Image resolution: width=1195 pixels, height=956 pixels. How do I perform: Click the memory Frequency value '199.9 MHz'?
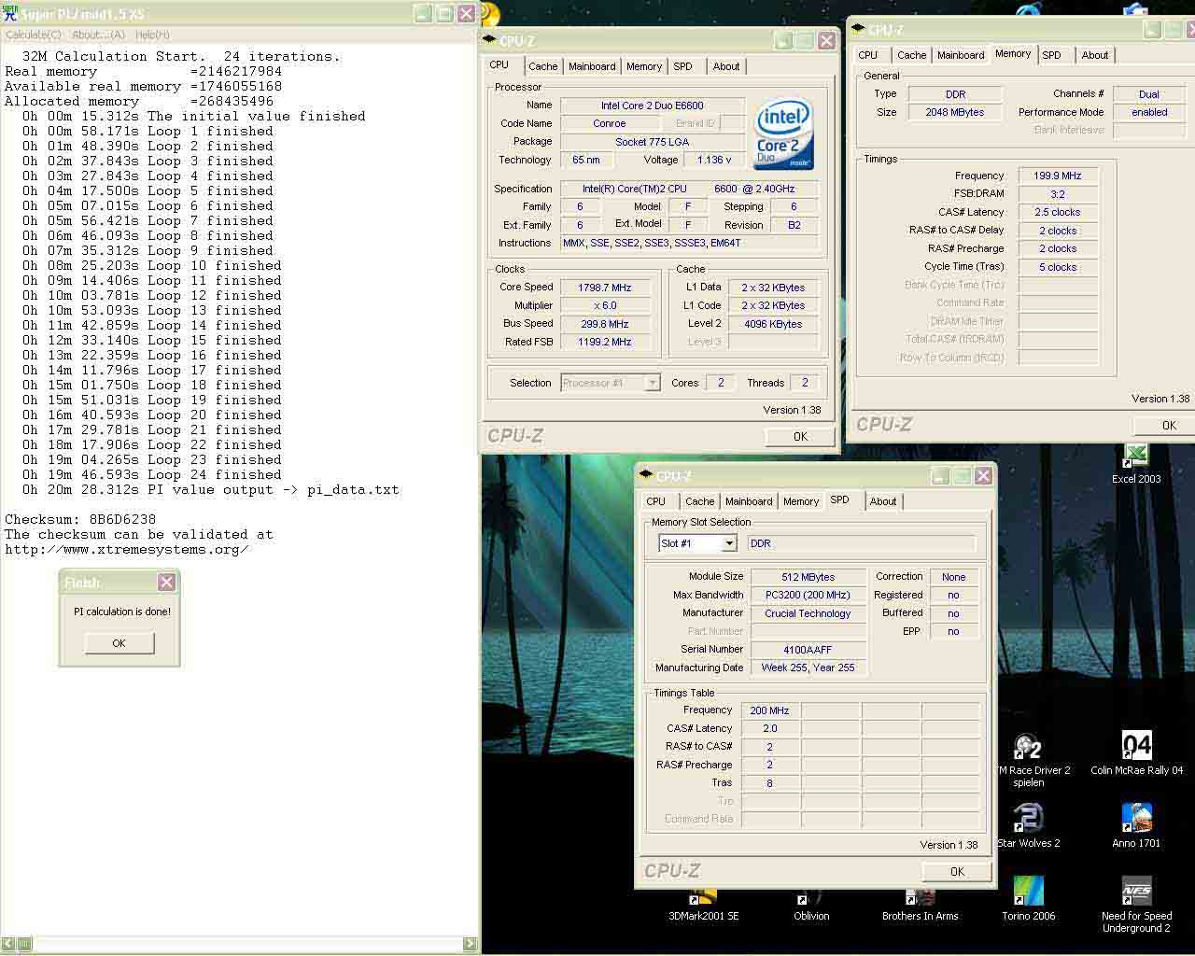[1058, 176]
